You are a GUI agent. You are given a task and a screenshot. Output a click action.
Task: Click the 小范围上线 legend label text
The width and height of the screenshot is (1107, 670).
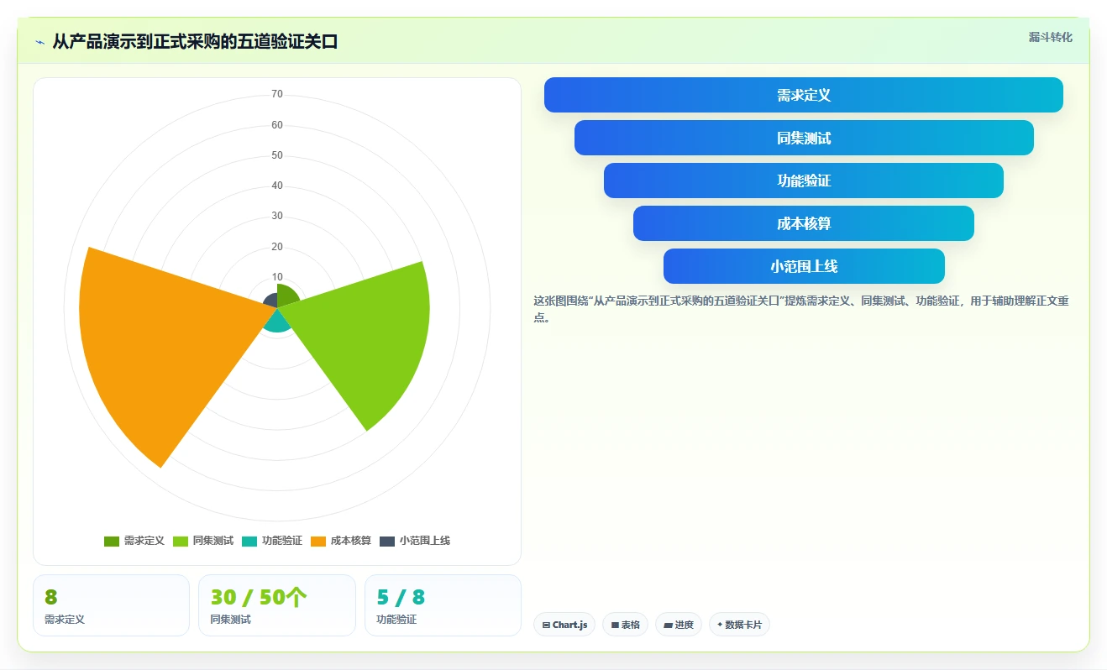[425, 542]
